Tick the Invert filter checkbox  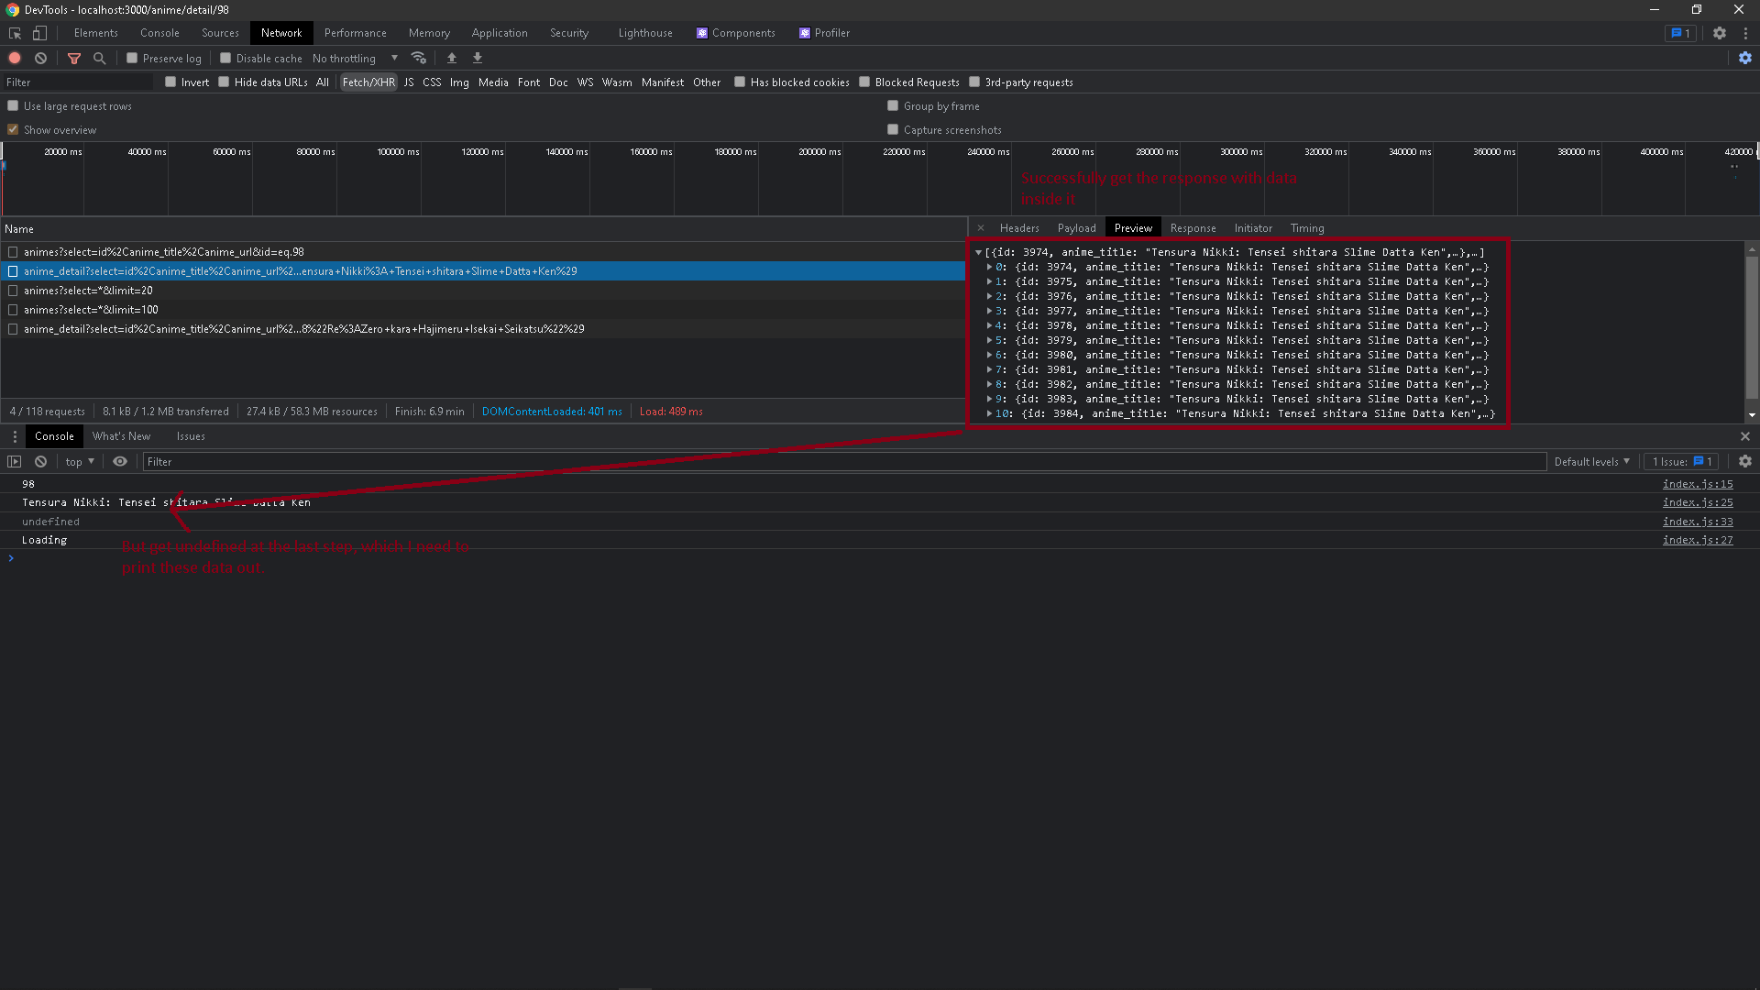[x=170, y=82]
